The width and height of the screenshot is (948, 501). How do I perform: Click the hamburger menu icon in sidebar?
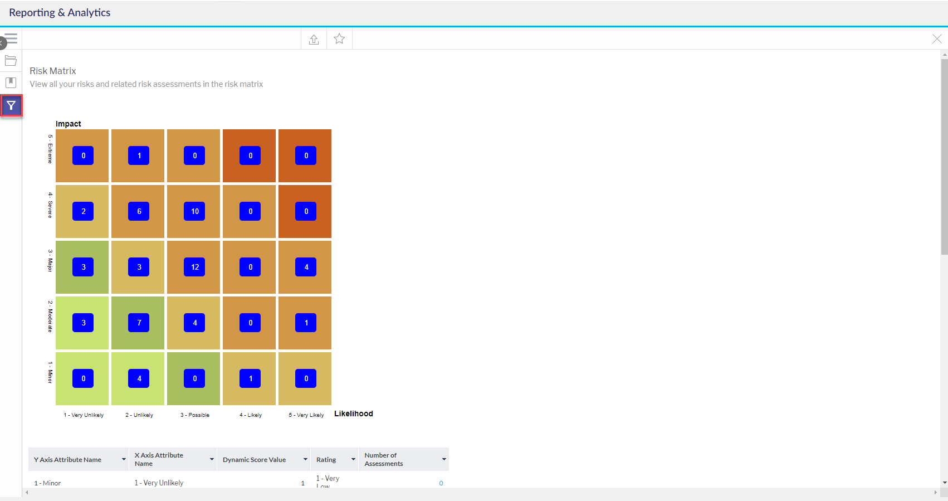12,38
